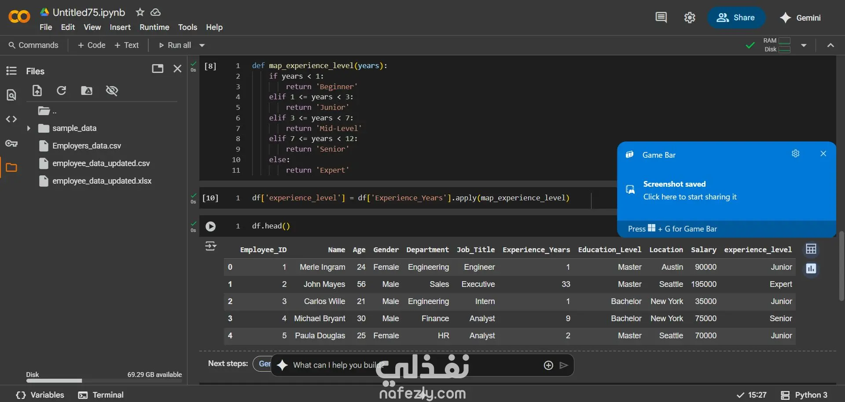Upload a file to session storage
The width and height of the screenshot is (845, 402).
37,91
